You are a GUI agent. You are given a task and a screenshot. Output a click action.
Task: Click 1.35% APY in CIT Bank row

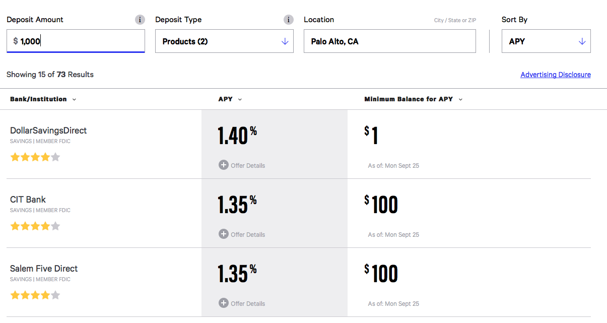coord(237,205)
